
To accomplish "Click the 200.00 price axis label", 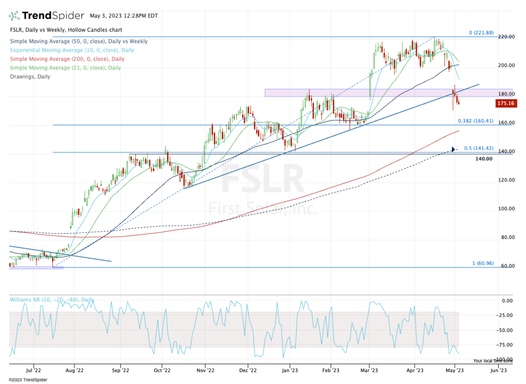I will 506,65.
